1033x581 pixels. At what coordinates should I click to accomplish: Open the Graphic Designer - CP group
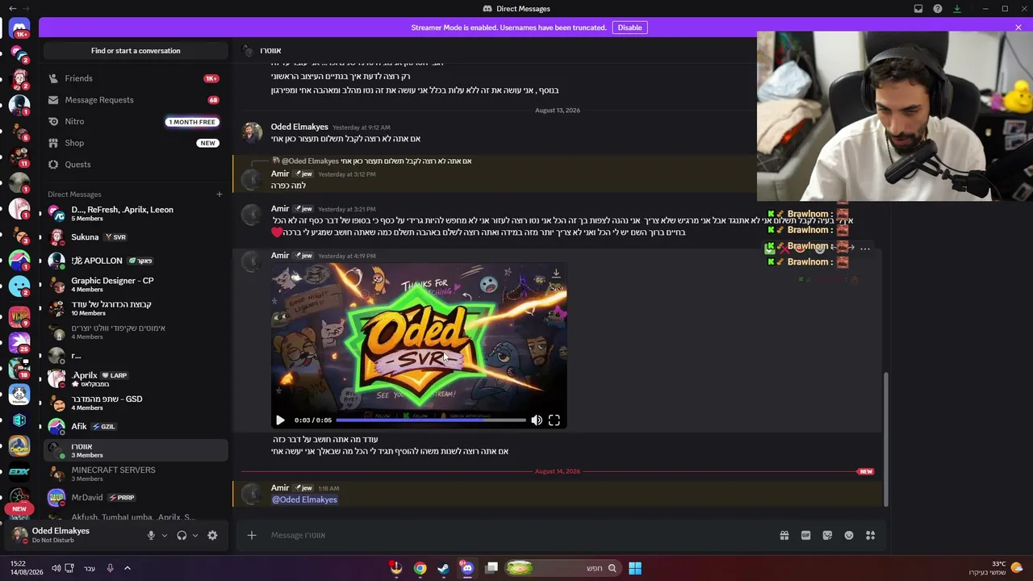point(134,284)
